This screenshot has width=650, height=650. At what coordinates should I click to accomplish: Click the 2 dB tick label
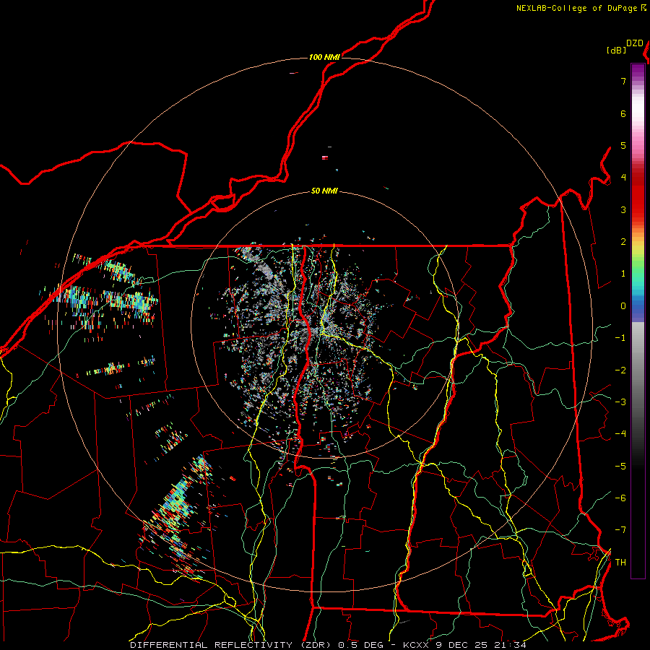pos(623,242)
